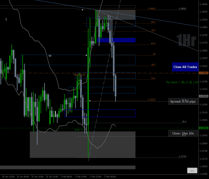209x179 pixels.
Task: Click the 1.24000 price scale value
Action: 204,12
